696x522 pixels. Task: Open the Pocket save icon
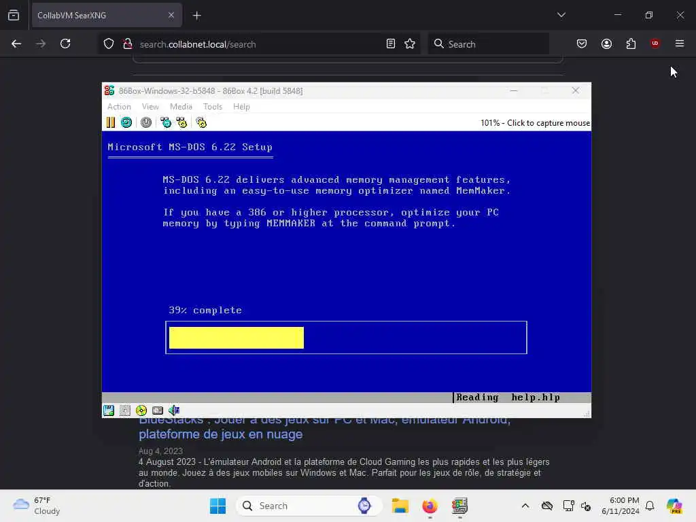coord(582,43)
